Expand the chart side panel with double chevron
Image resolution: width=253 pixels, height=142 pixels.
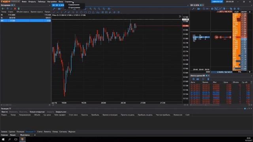(180, 16)
